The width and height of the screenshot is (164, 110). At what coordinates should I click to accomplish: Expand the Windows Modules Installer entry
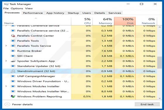(6, 86)
